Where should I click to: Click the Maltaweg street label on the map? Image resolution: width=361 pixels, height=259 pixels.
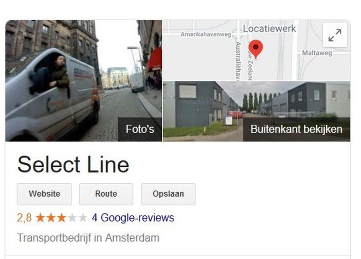(317, 53)
